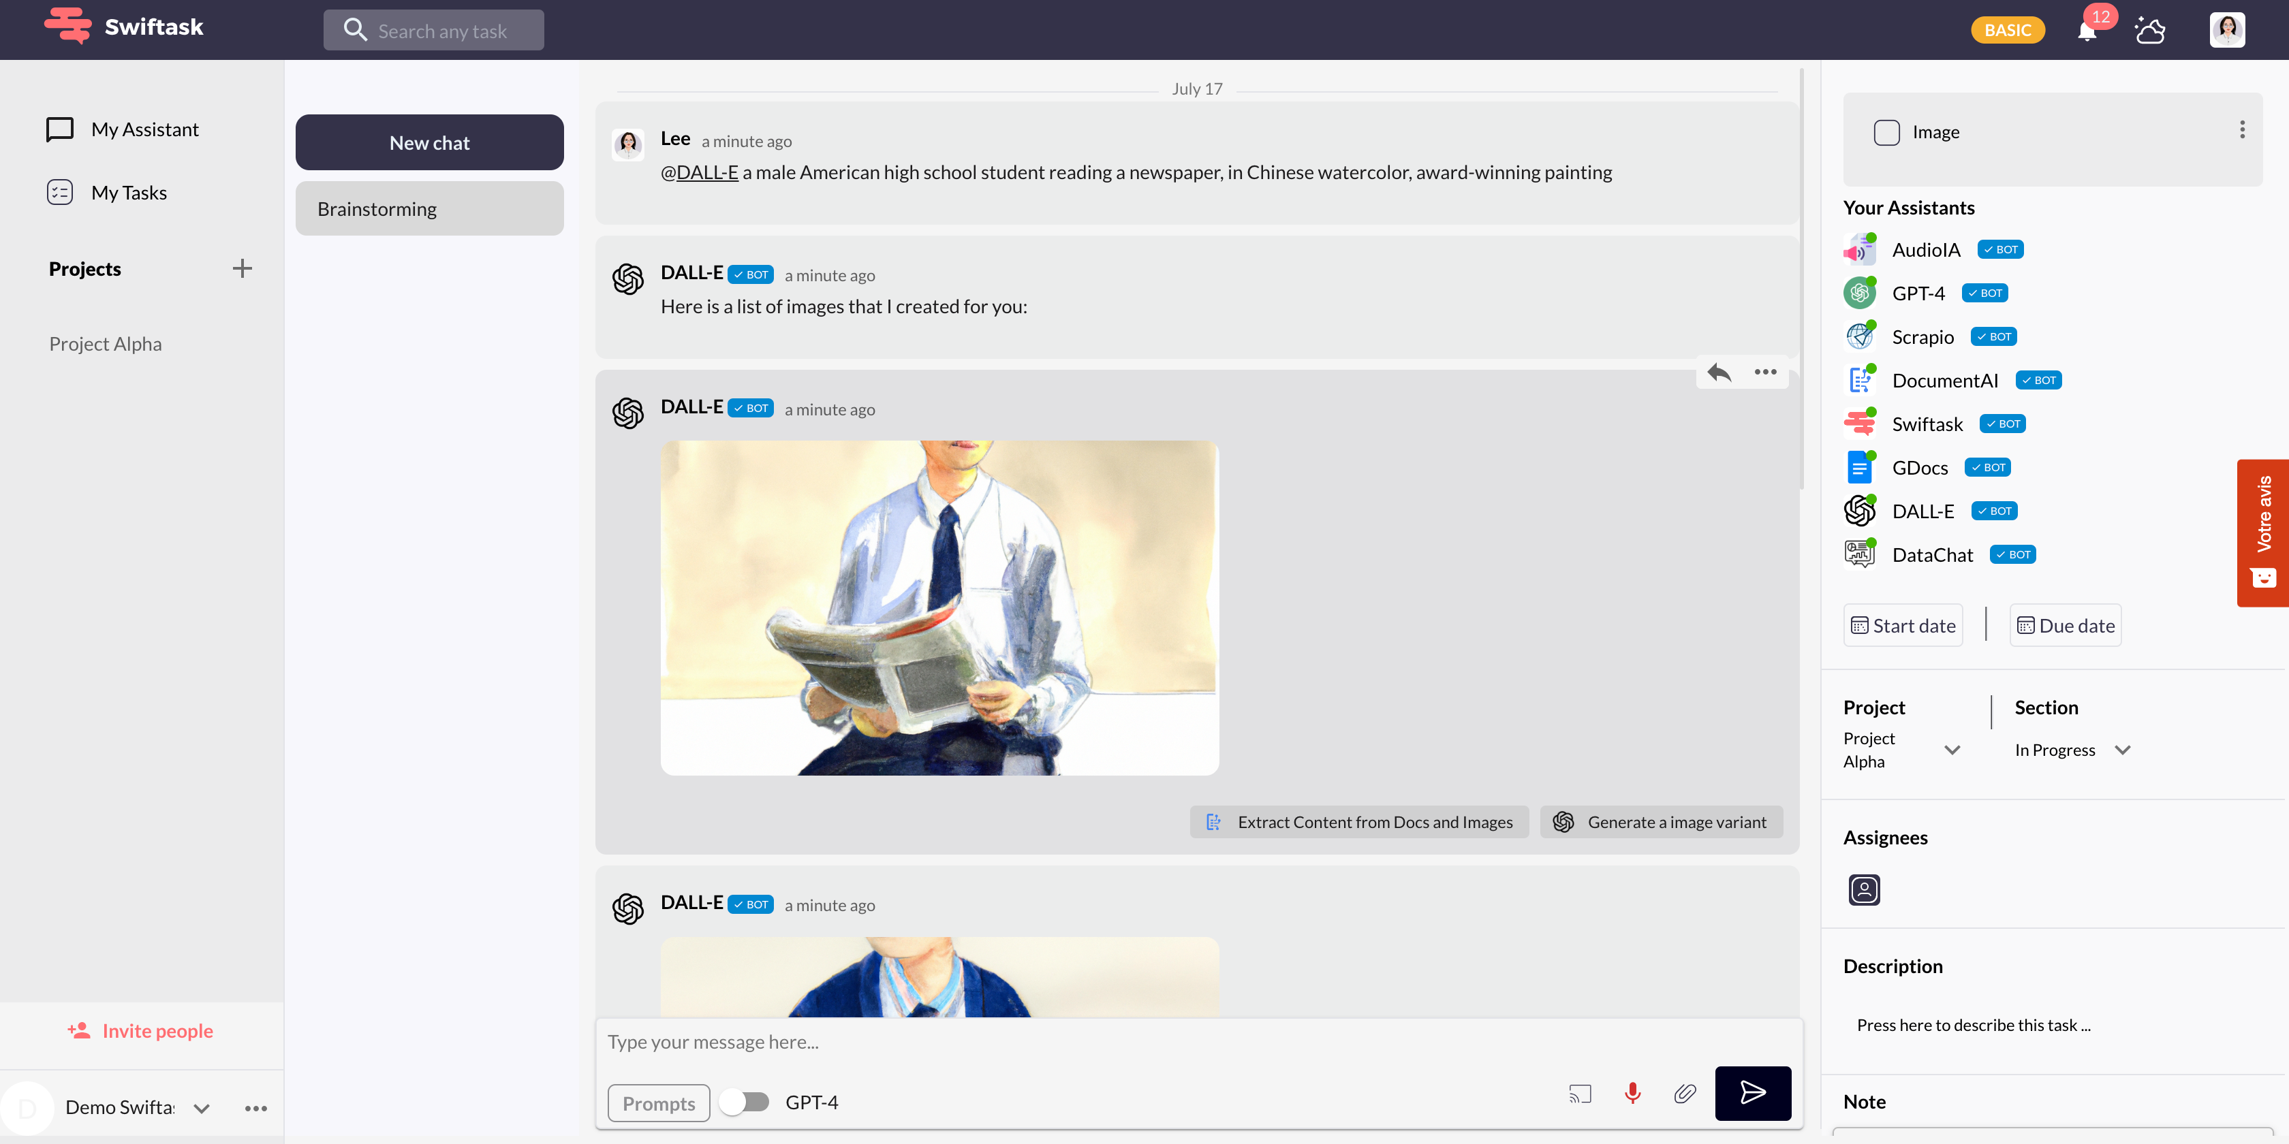The width and height of the screenshot is (2289, 1144).
Task: Click the paperclip attachment icon
Action: click(x=1685, y=1092)
